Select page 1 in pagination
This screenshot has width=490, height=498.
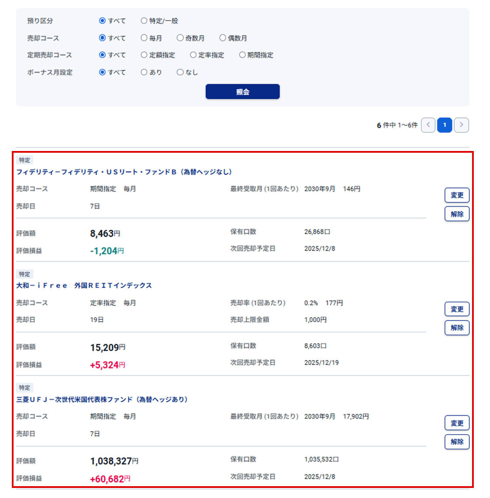(x=444, y=125)
